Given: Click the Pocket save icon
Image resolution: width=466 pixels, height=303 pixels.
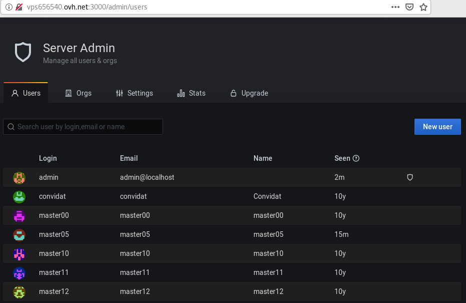Looking at the screenshot, I should click(x=409, y=7).
